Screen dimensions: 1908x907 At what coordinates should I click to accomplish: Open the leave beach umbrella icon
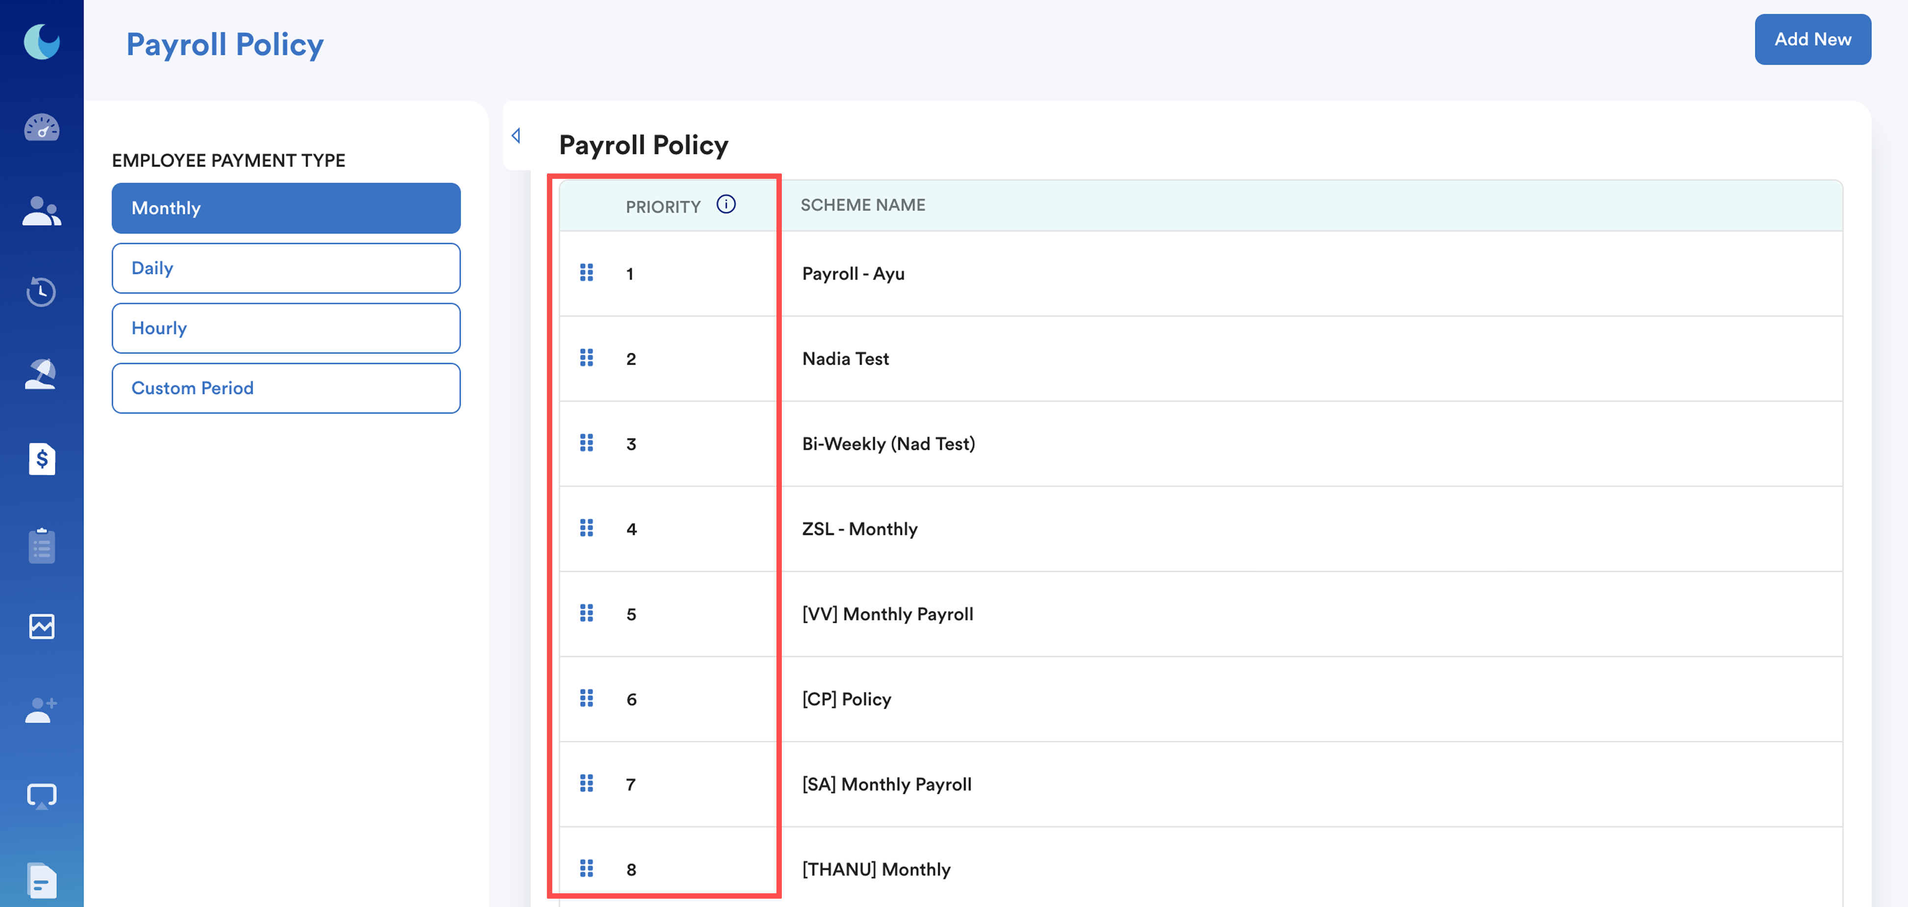(42, 373)
